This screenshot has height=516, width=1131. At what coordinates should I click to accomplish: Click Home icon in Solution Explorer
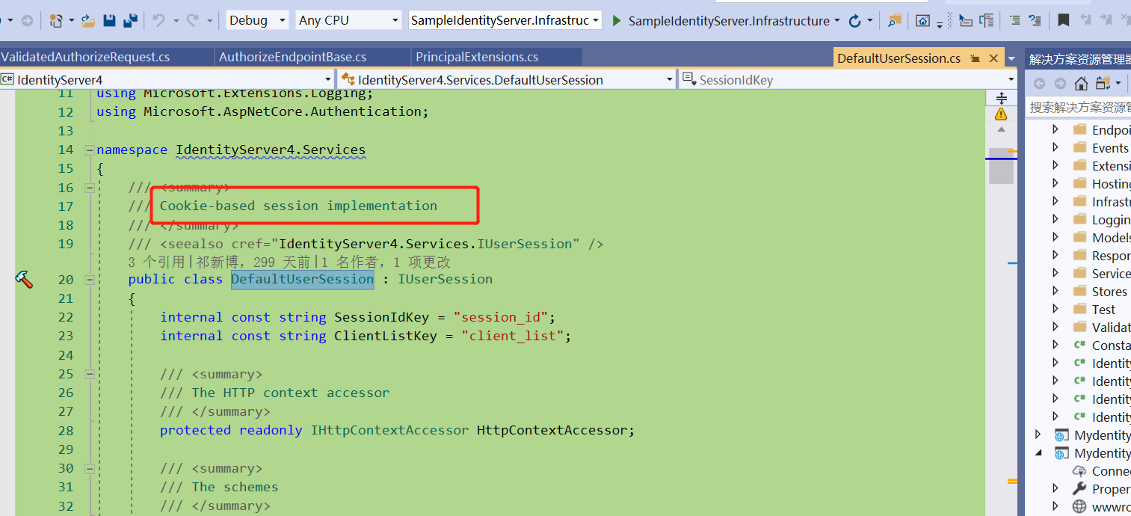click(x=1081, y=83)
